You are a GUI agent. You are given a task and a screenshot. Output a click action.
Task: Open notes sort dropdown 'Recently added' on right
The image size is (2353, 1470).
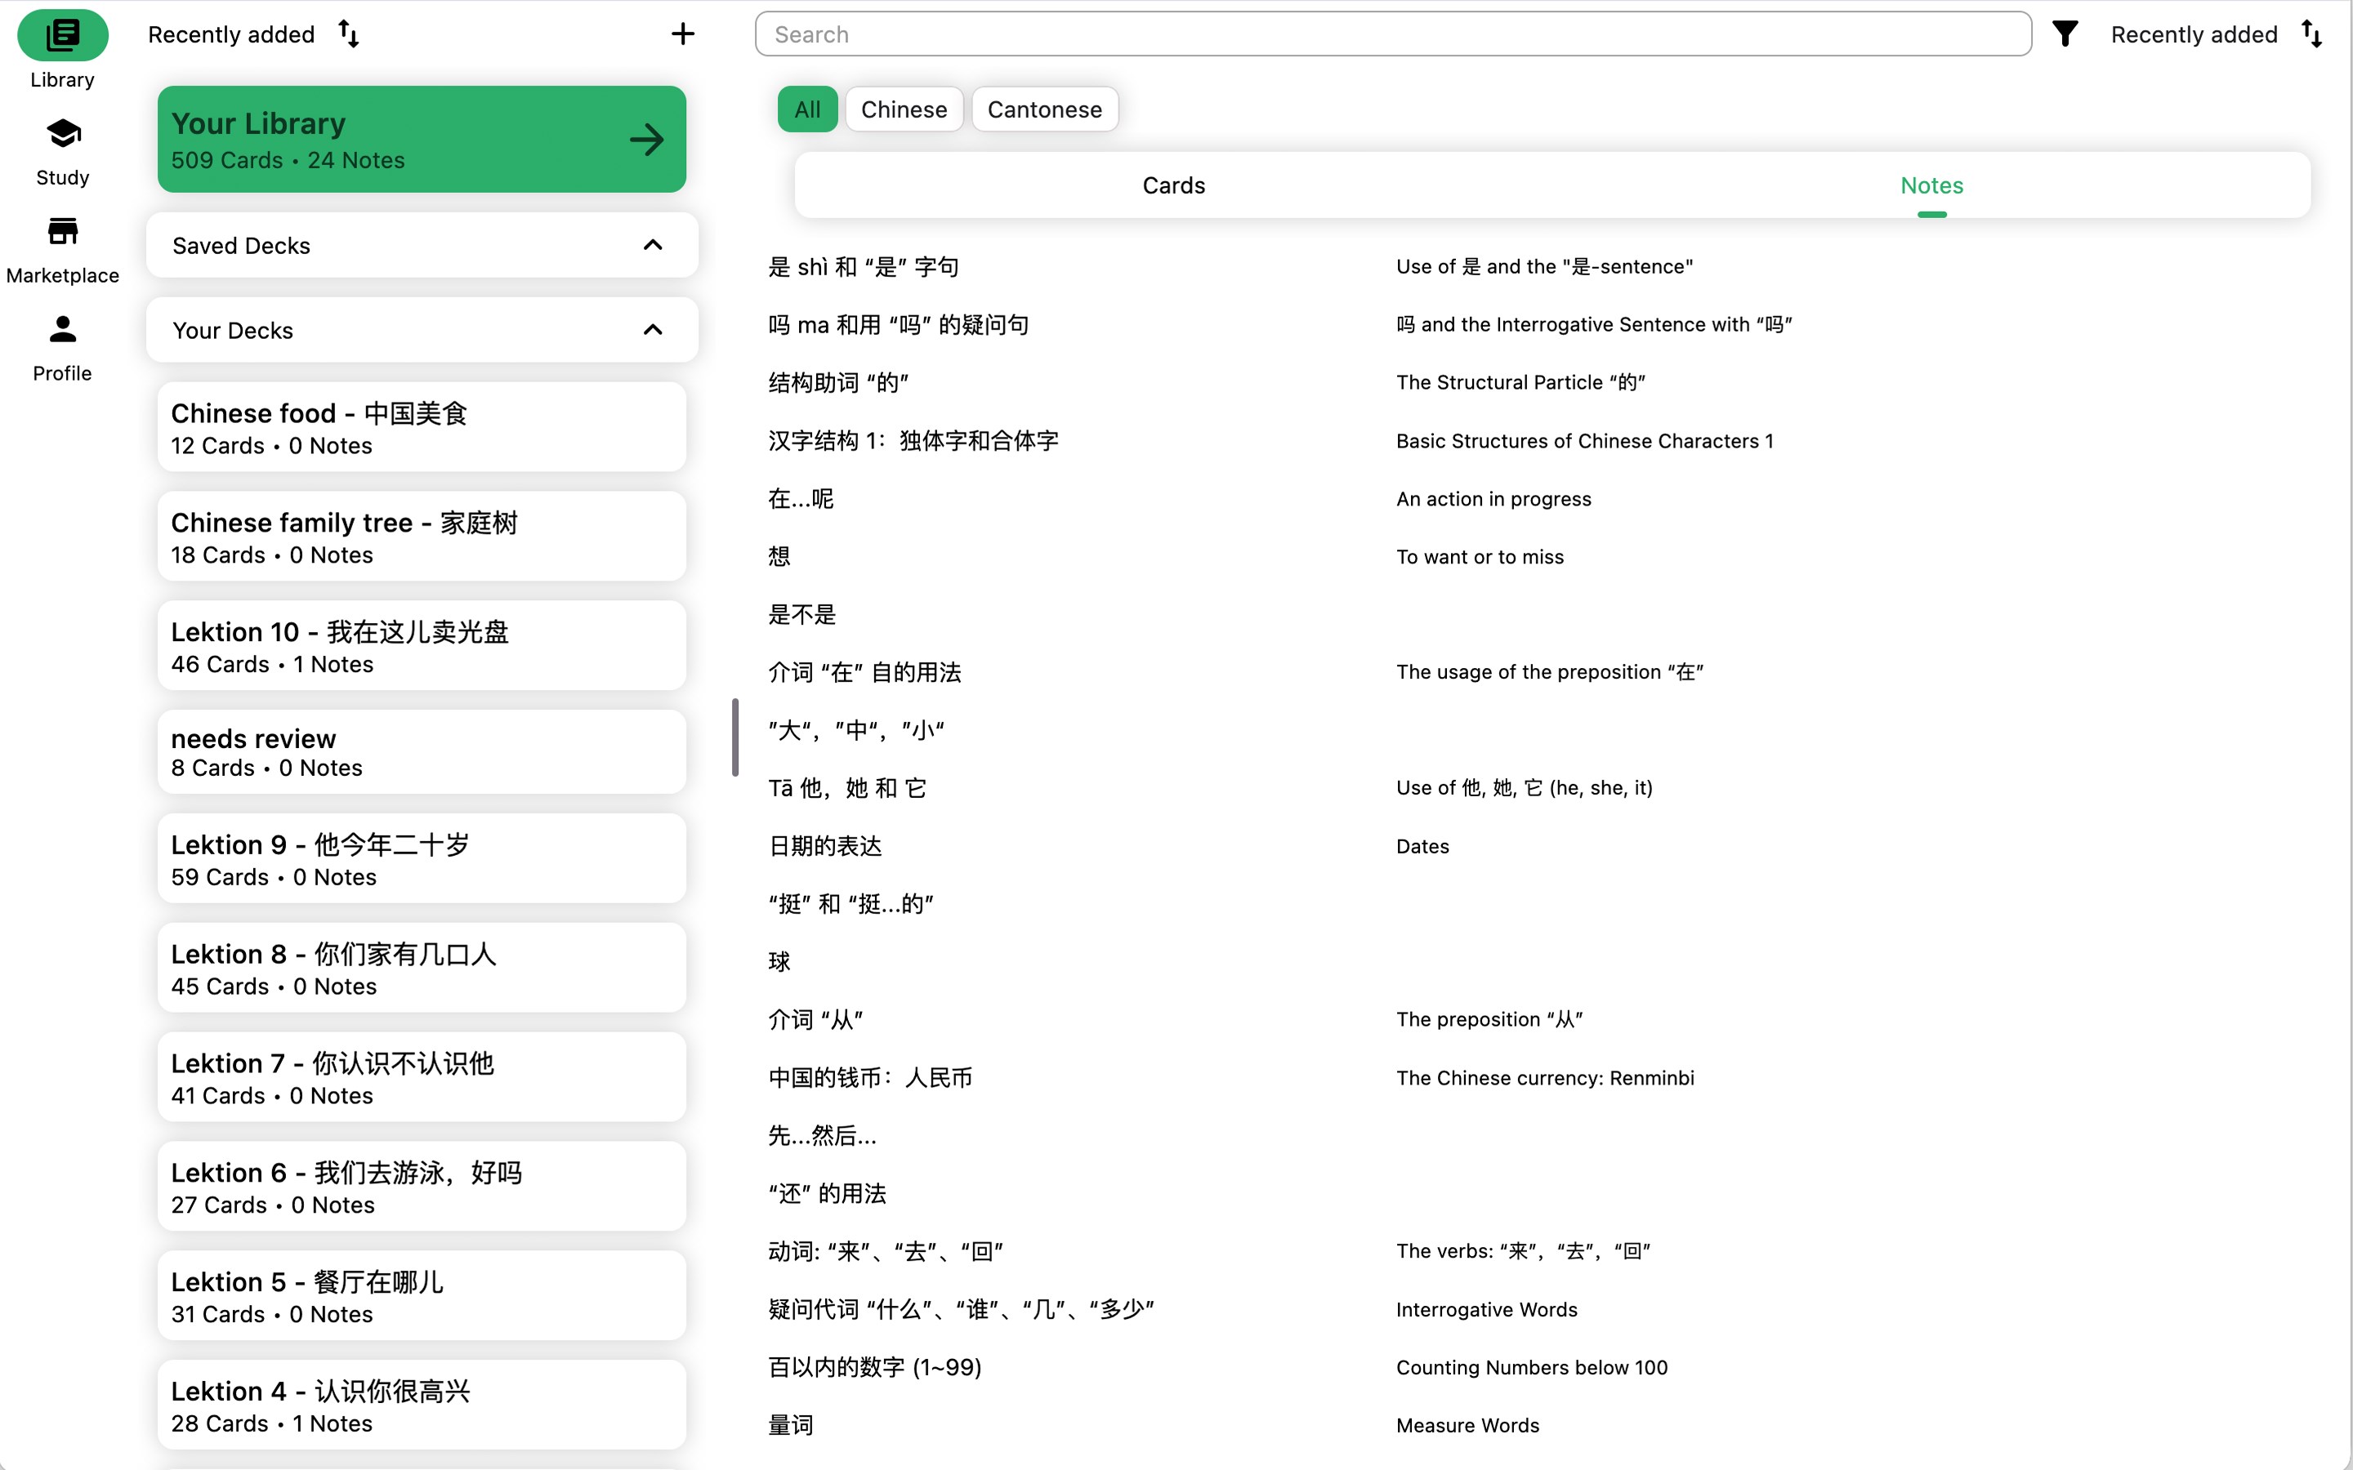tap(2194, 35)
